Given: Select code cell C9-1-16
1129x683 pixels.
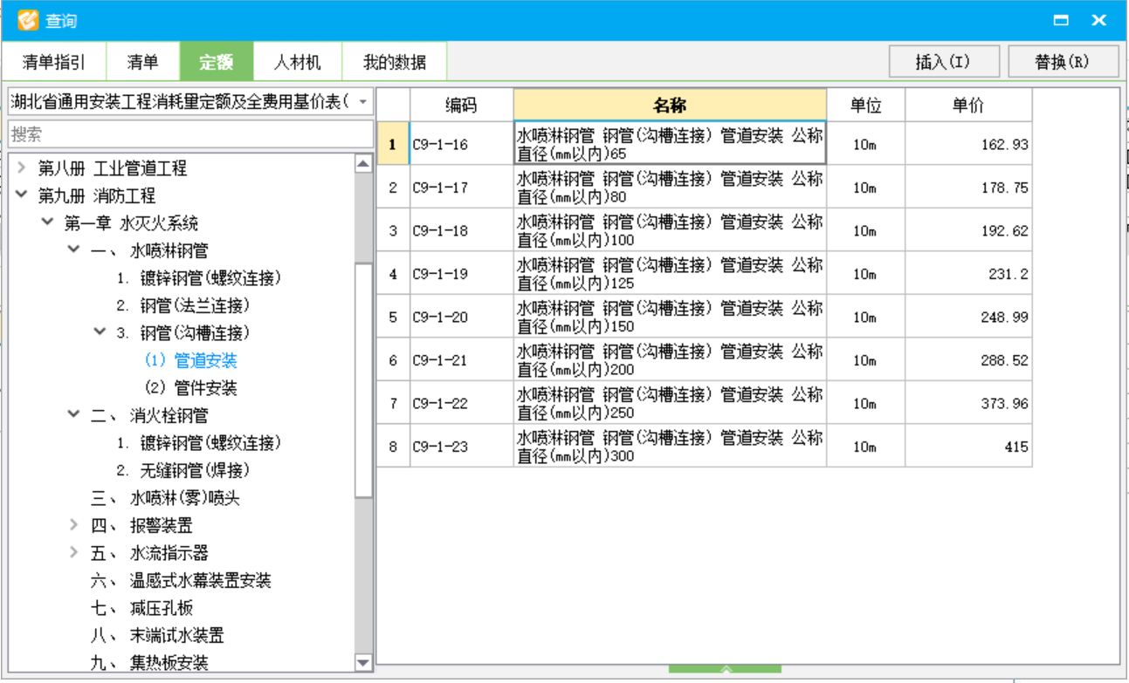Looking at the screenshot, I should (462, 144).
